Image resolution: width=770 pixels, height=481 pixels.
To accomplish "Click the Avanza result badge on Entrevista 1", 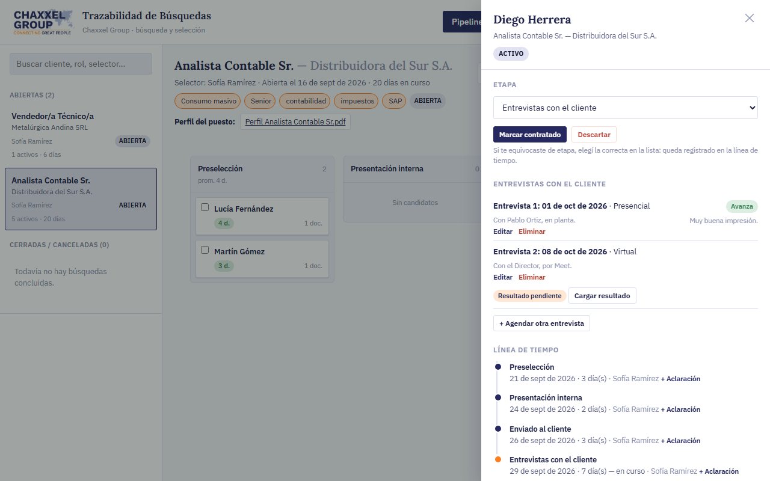I will point(742,206).
